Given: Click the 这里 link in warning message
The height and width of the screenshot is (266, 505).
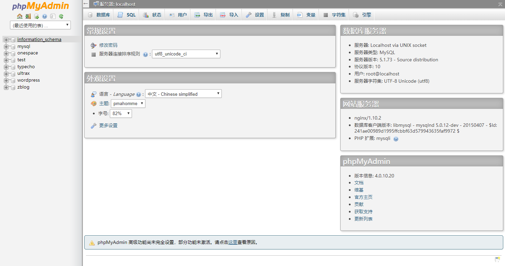Looking at the screenshot, I should point(233,242).
